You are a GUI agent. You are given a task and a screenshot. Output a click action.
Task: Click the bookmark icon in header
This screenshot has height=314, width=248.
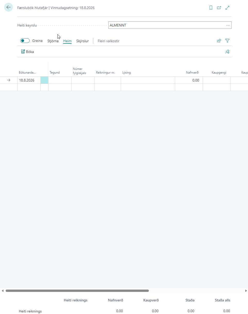211,8
